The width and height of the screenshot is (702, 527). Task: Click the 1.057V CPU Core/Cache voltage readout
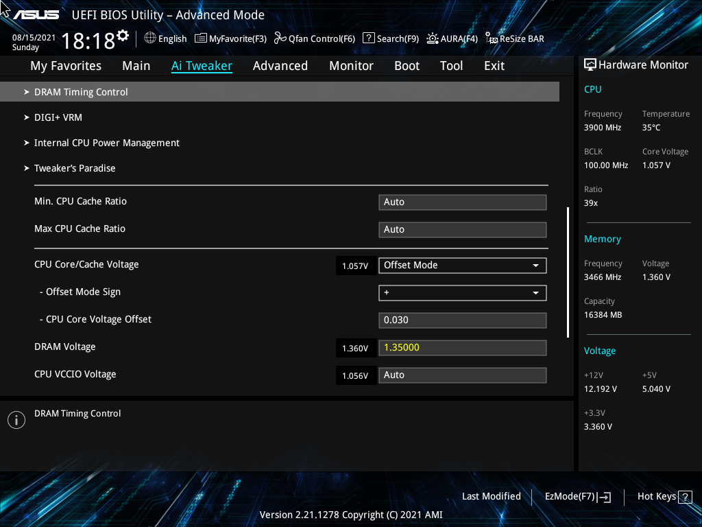tap(355, 266)
